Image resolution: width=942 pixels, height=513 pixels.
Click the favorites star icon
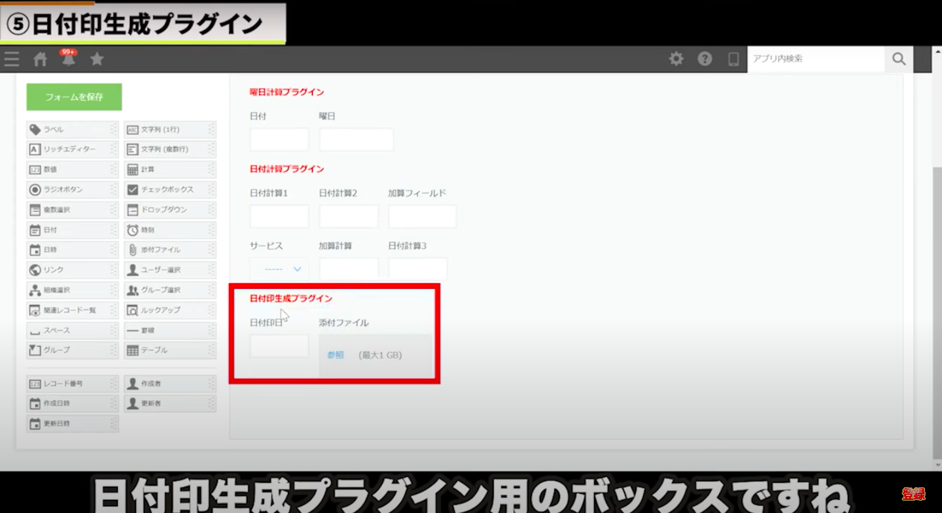tap(97, 59)
